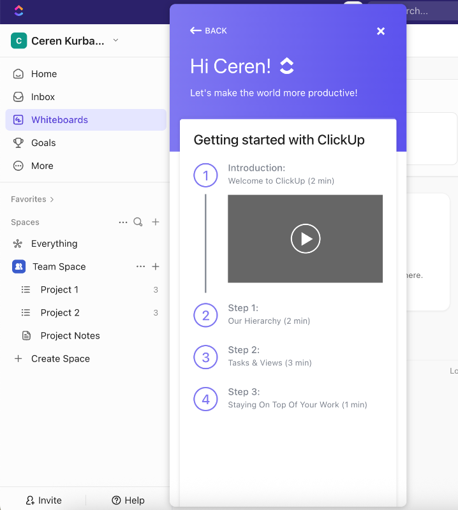Click the Spaces section header label
The height and width of the screenshot is (510, 458).
25,222
